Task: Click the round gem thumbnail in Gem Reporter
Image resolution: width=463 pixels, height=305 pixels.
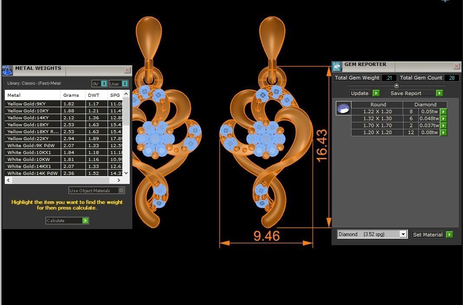Action: click(x=343, y=108)
